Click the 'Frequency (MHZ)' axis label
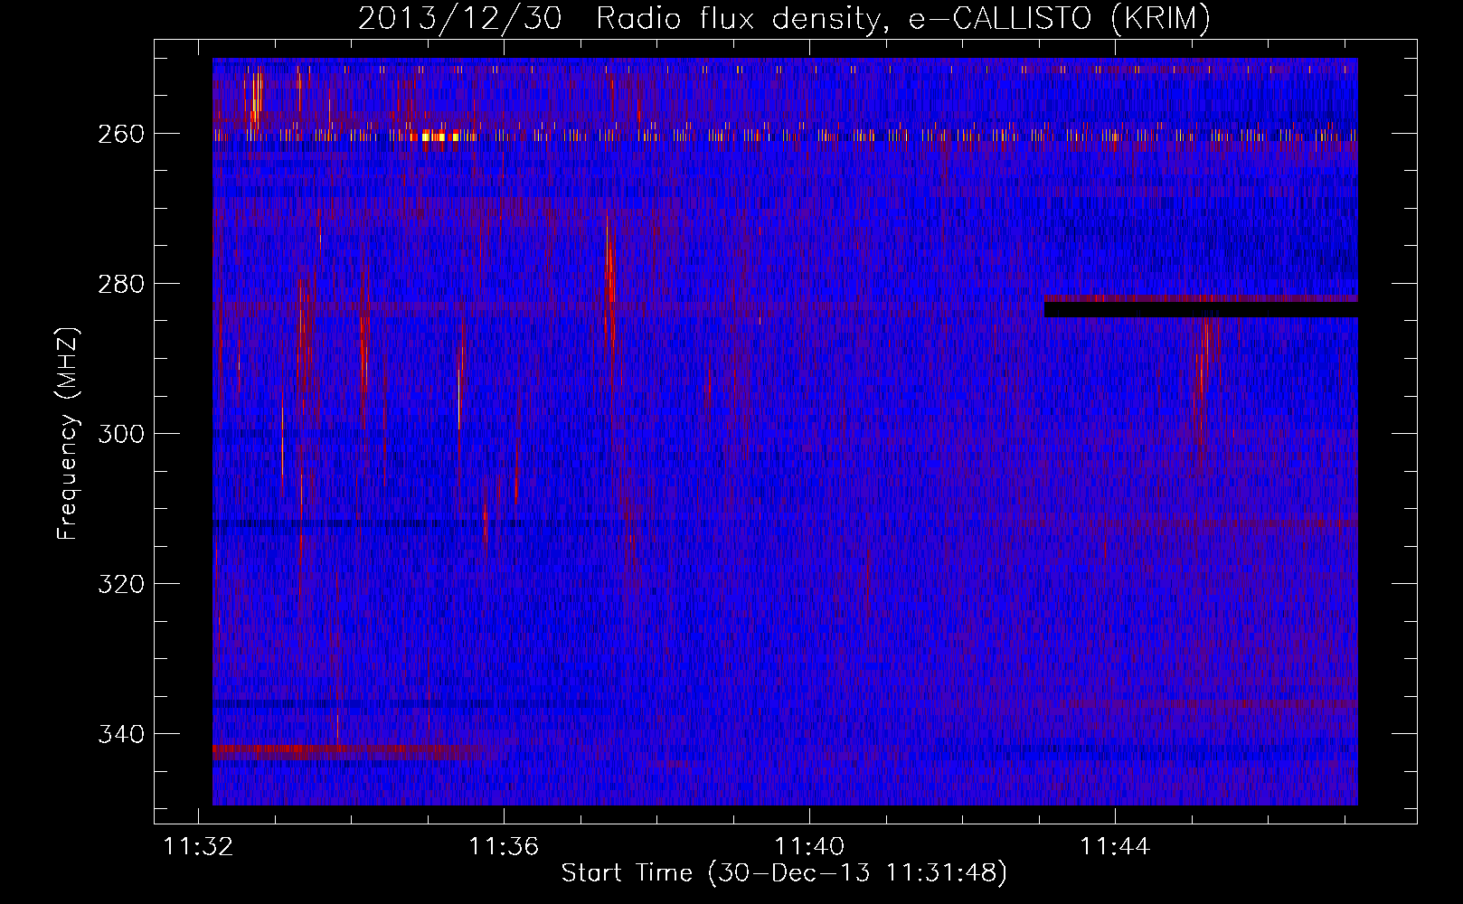The image size is (1463, 904). pos(68,433)
